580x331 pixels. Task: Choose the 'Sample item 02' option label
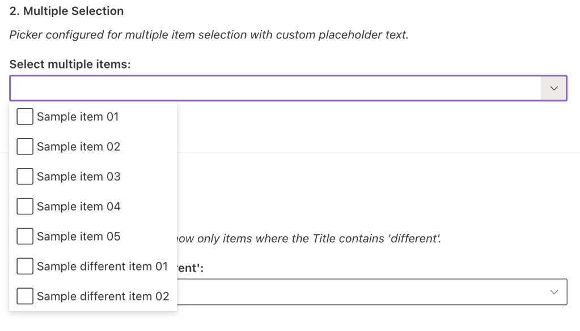78,147
